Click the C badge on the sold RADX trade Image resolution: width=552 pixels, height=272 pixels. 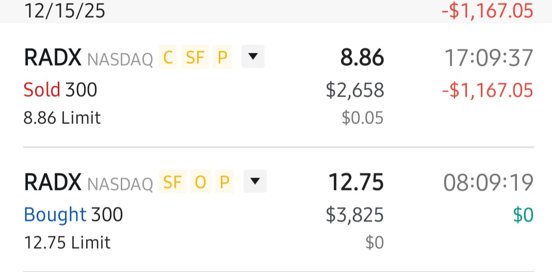168,58
